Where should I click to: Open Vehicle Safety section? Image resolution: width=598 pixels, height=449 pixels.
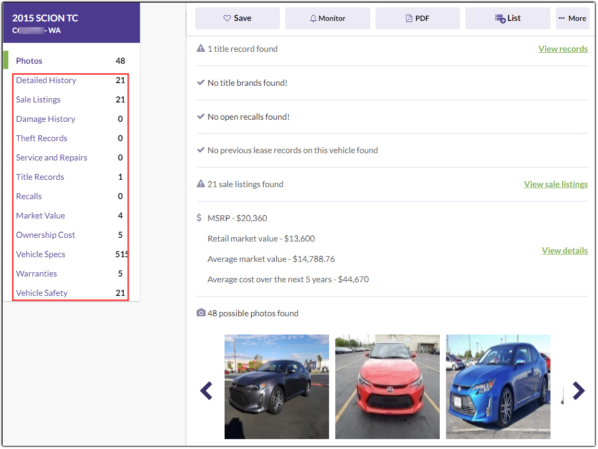42,293
